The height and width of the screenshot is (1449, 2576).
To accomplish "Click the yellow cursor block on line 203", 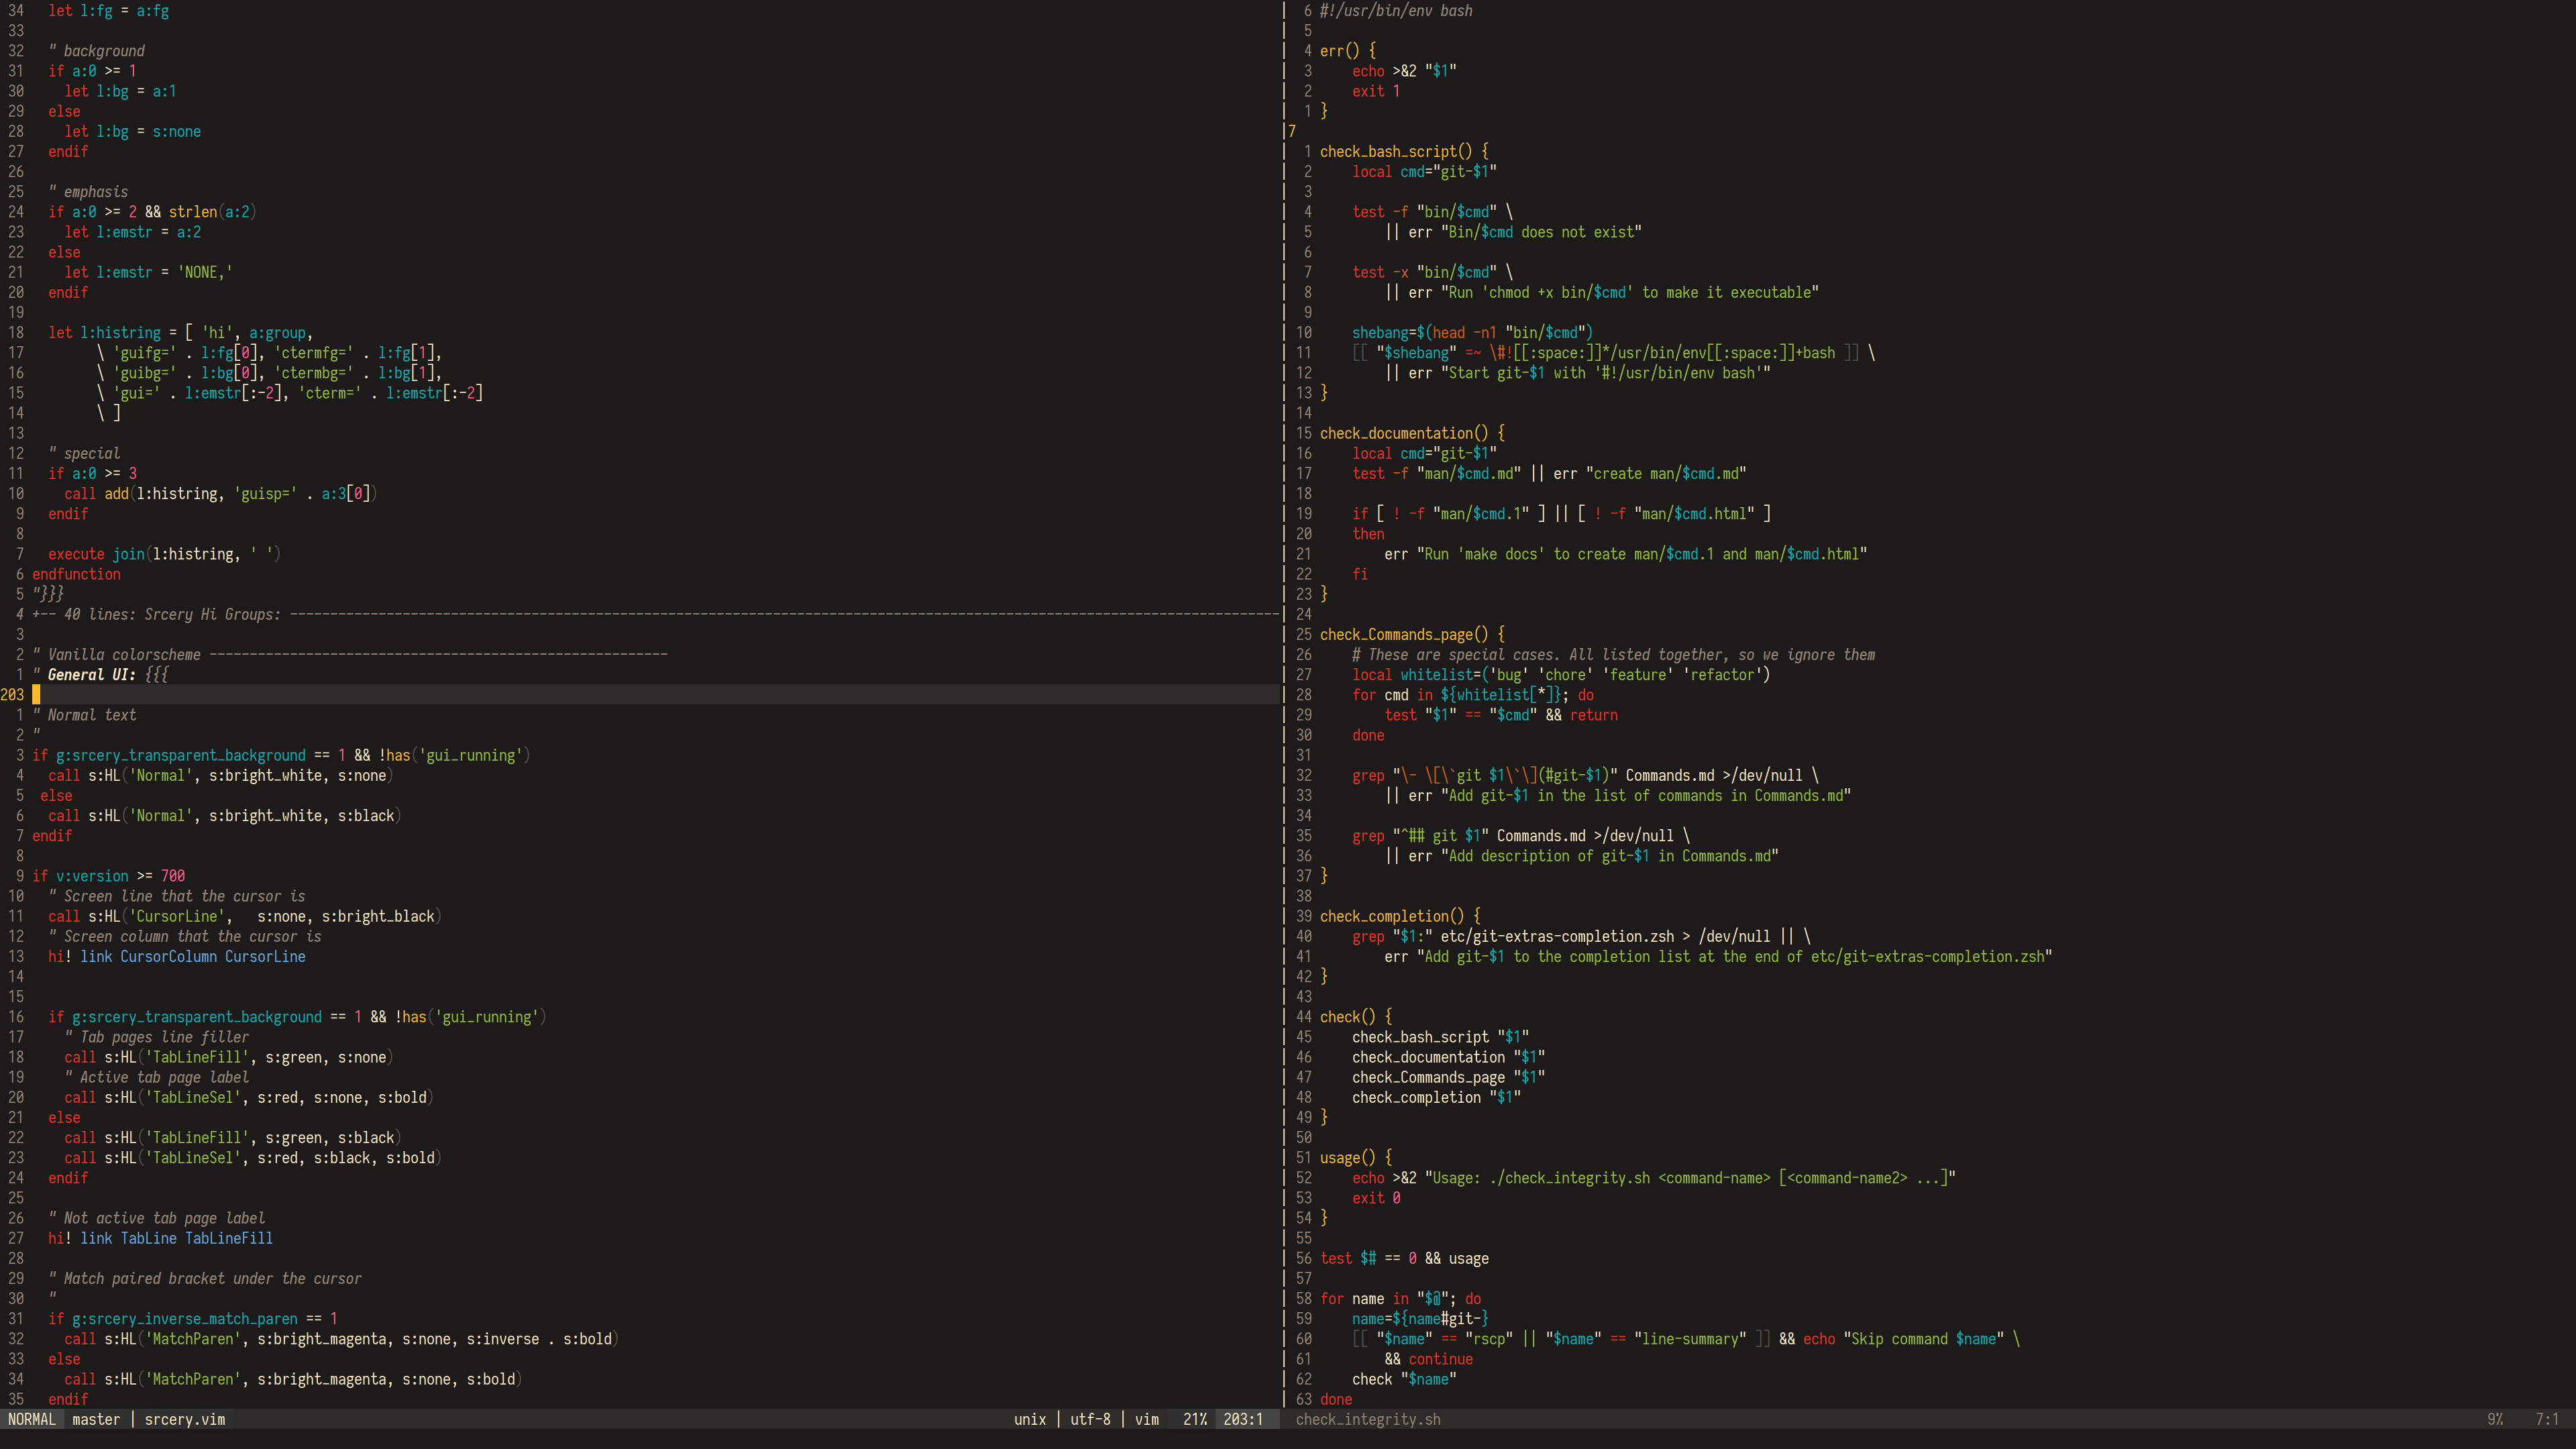I will [36, 694].
